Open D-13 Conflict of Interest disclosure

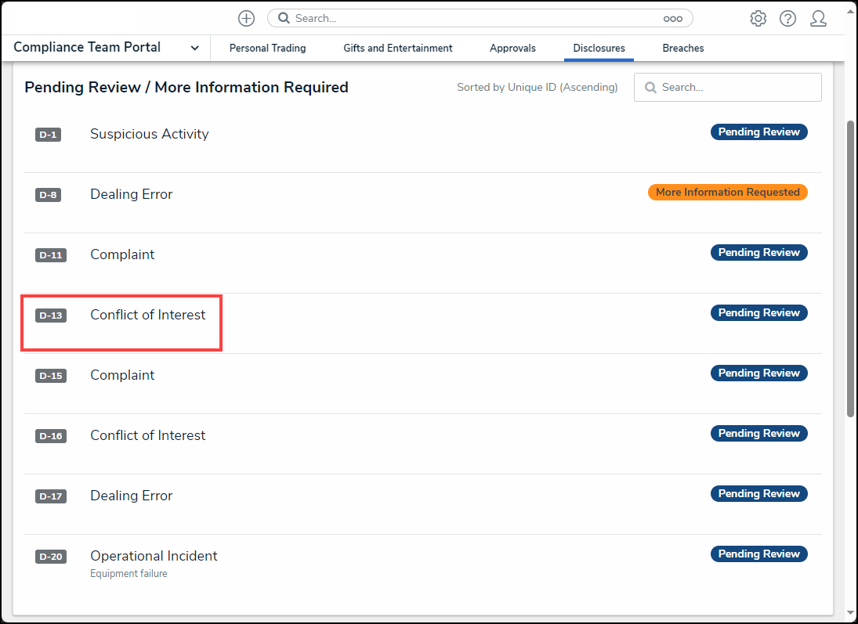click(147, 315)
